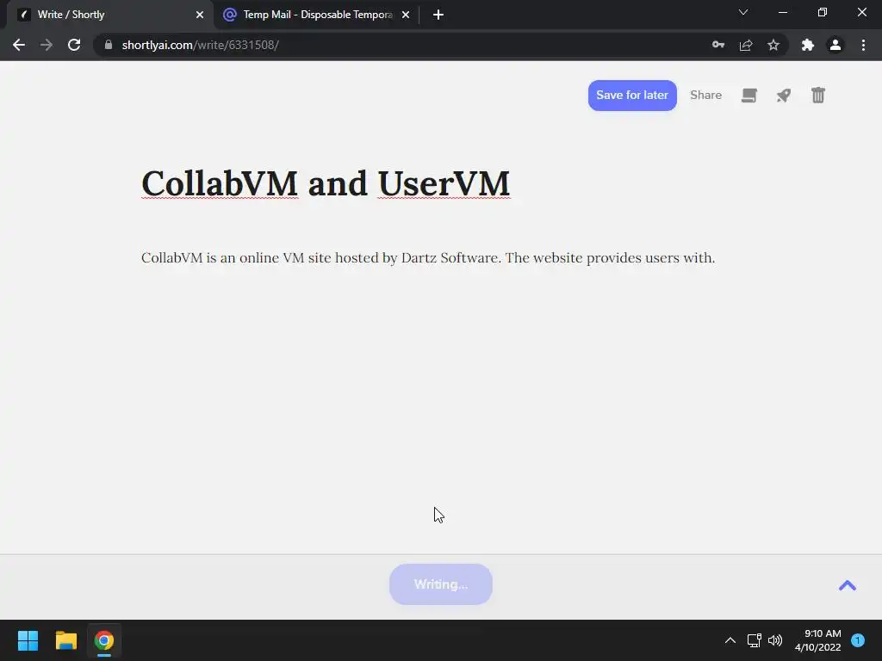Open the clock showing 9:10 AM

click(x=818, y=640)
